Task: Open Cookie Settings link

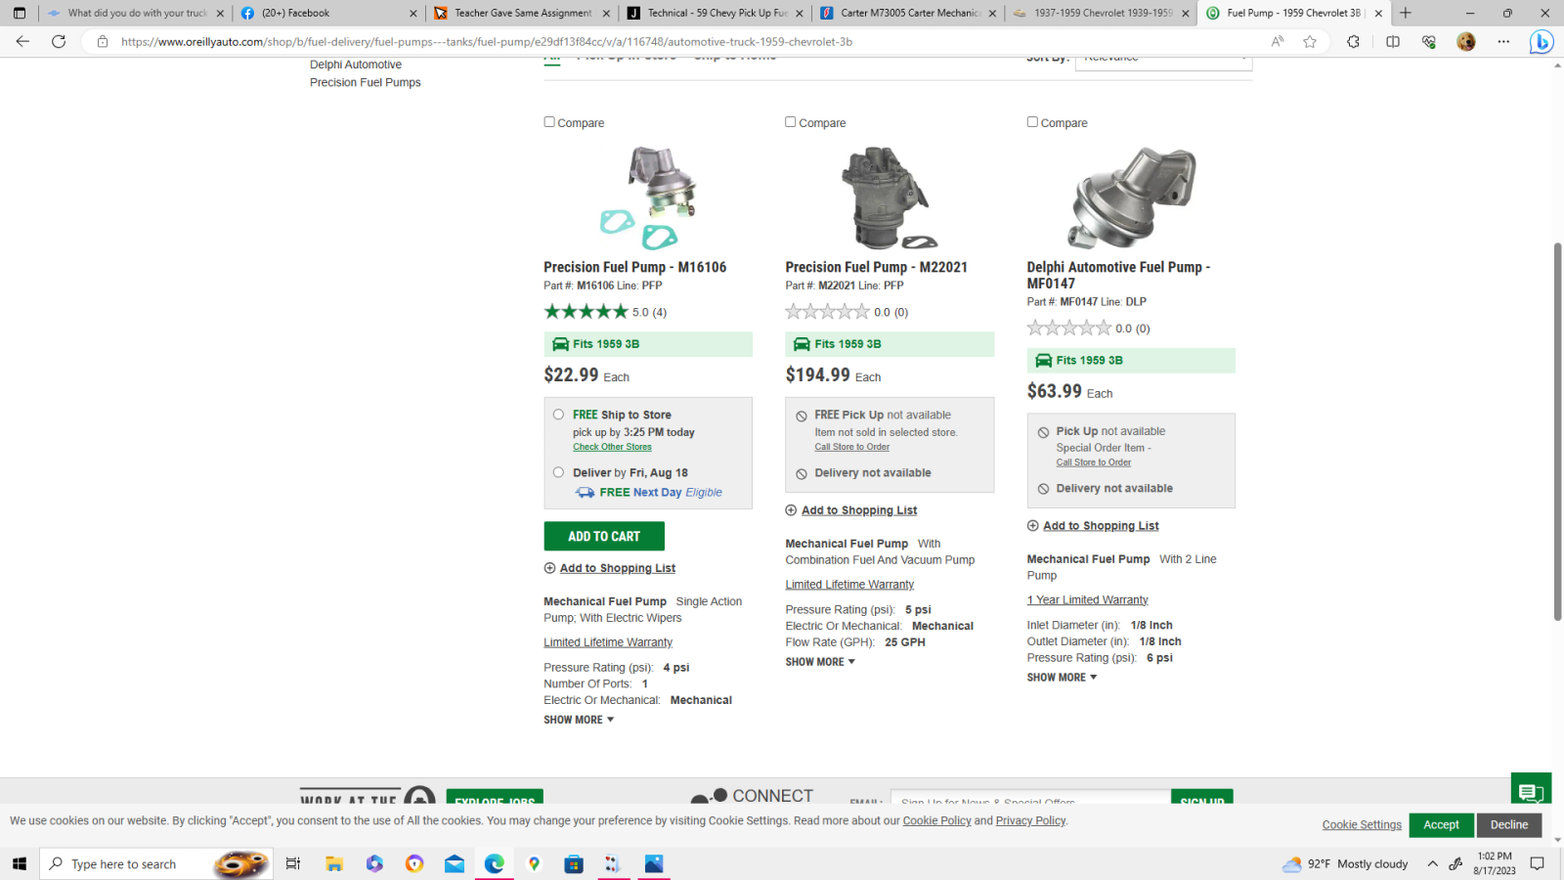Action: coord(1362,824)
